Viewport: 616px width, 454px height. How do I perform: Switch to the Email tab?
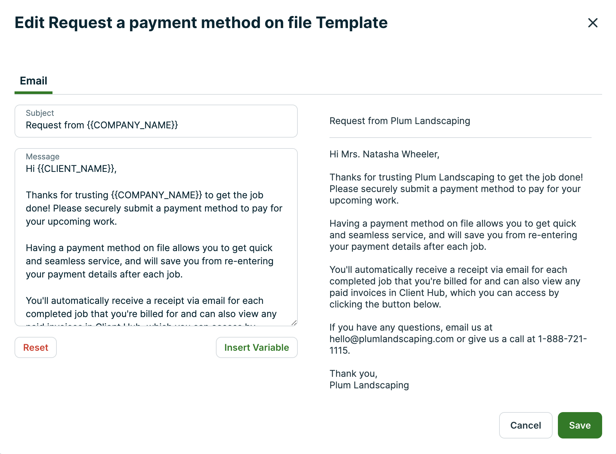pos(33,81)
